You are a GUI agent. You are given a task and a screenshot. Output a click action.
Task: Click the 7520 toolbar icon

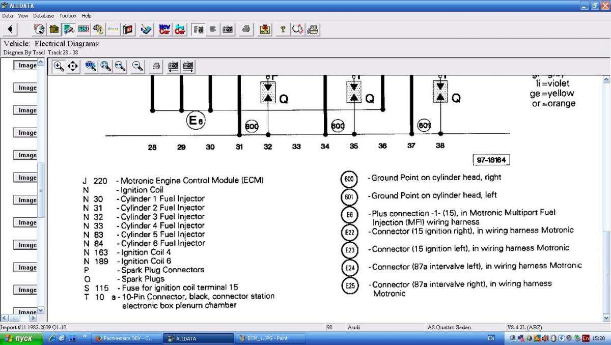pyautogui.click(x=84, y=29)
